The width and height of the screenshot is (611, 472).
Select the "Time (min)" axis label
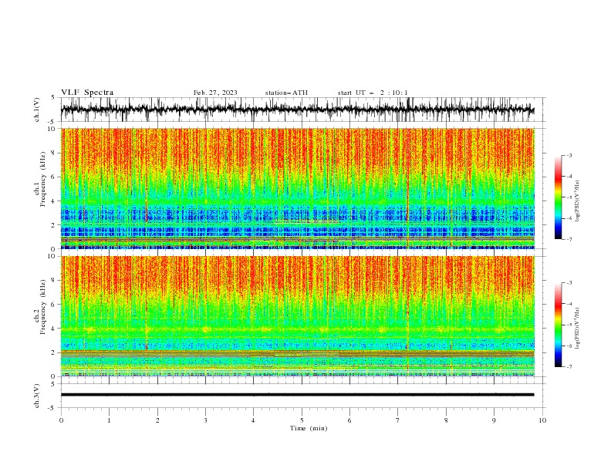point(309,428)
